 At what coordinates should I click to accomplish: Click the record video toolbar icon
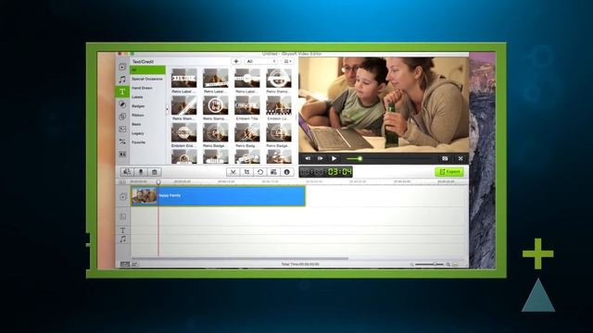(x=127, y=172)
